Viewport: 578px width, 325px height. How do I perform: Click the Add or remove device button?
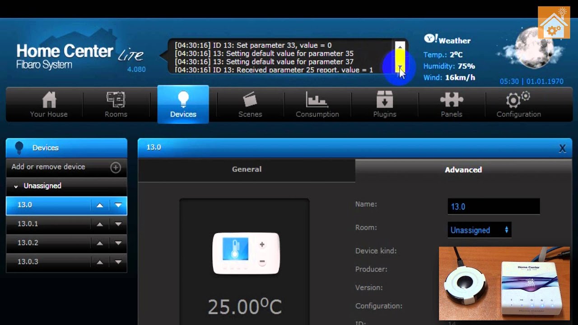[x=66, y=167]
